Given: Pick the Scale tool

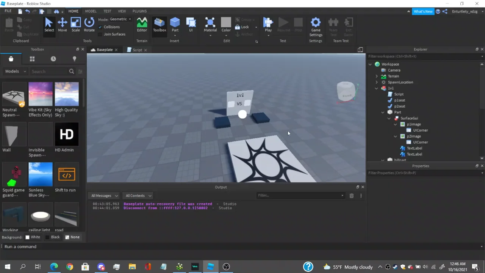Looking at the screenshot, I should click(76, 25).
